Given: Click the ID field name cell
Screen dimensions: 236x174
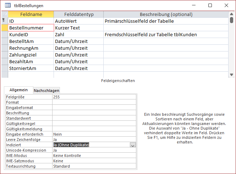Looking at the screenshot, I should [x=31, y=21].
